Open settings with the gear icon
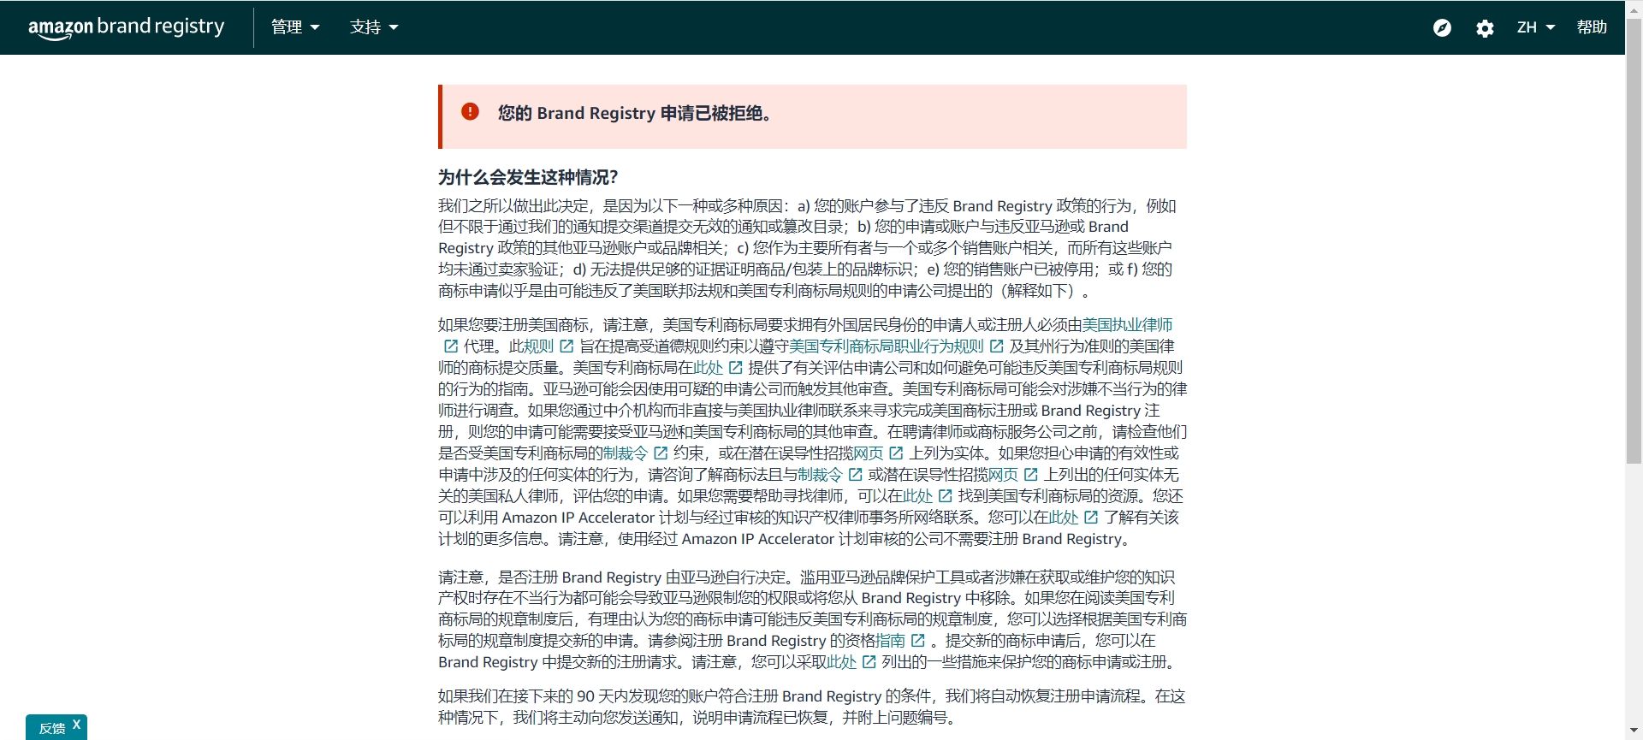The width and height of the screenshot is (1643, 740). (x=1485, y=28)
